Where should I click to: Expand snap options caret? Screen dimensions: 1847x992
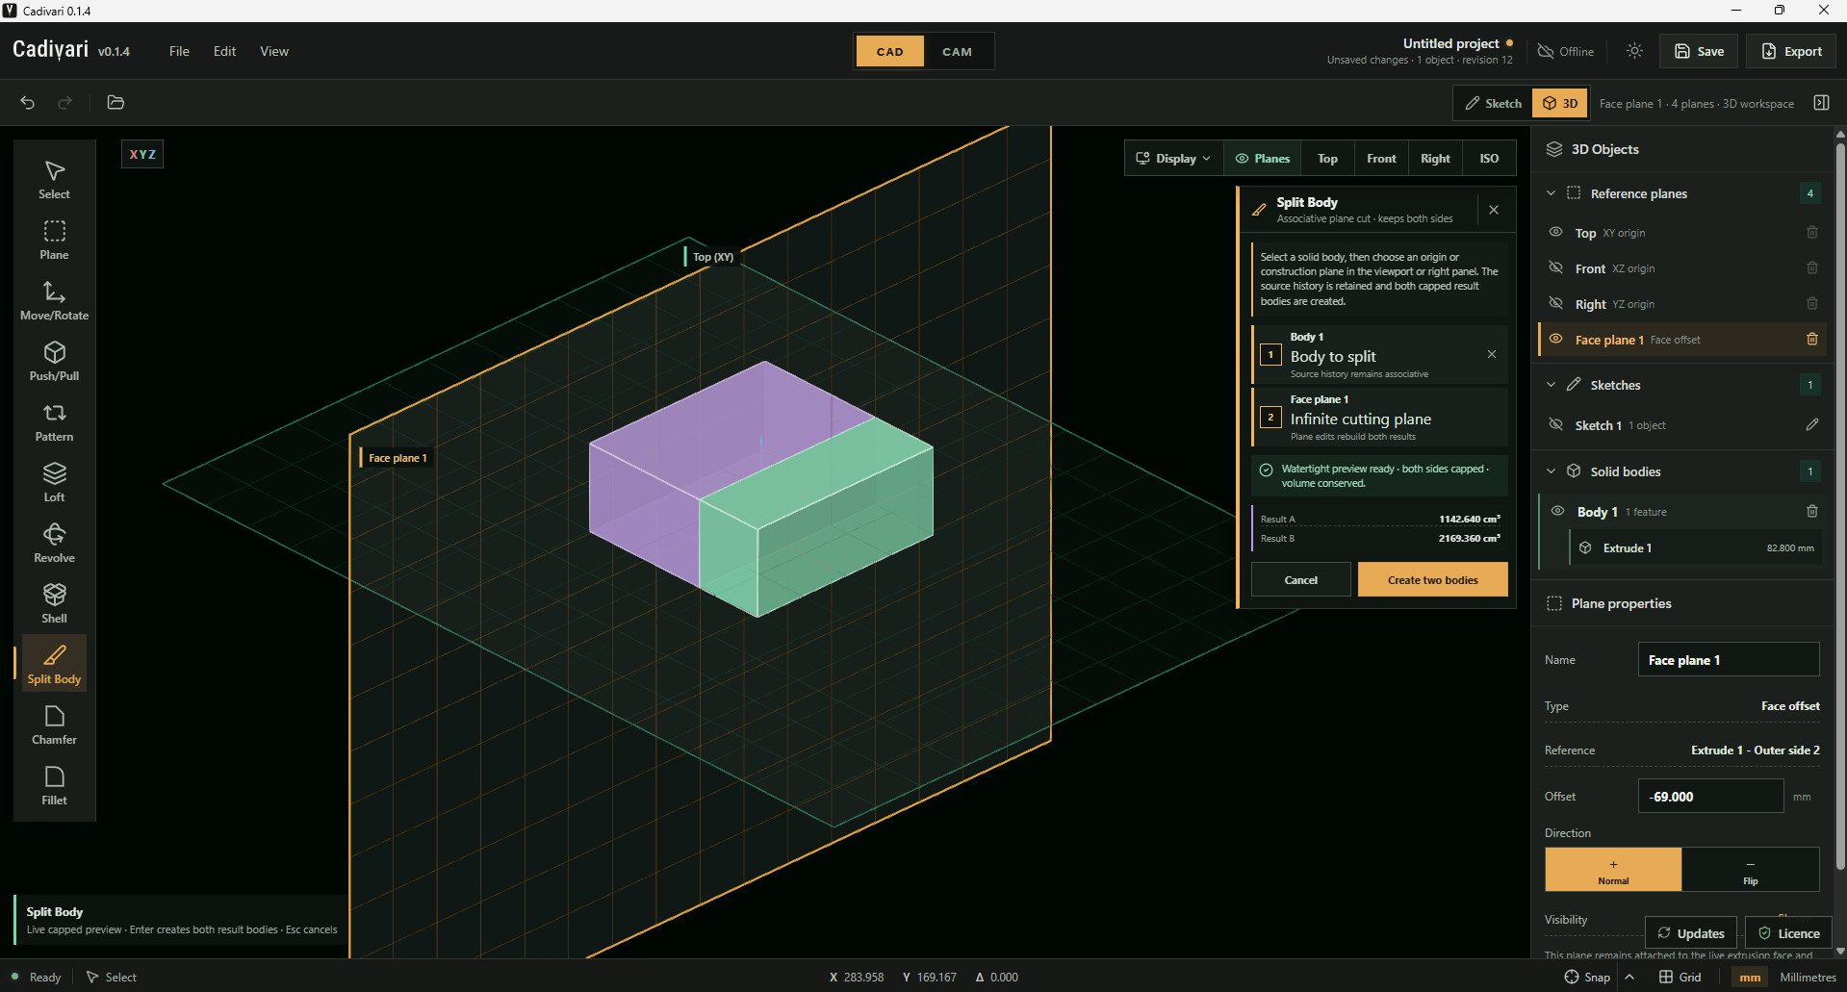click(x=1629, y=977)
